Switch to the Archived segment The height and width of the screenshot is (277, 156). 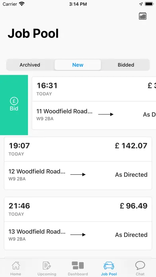(x=30, y=65)
